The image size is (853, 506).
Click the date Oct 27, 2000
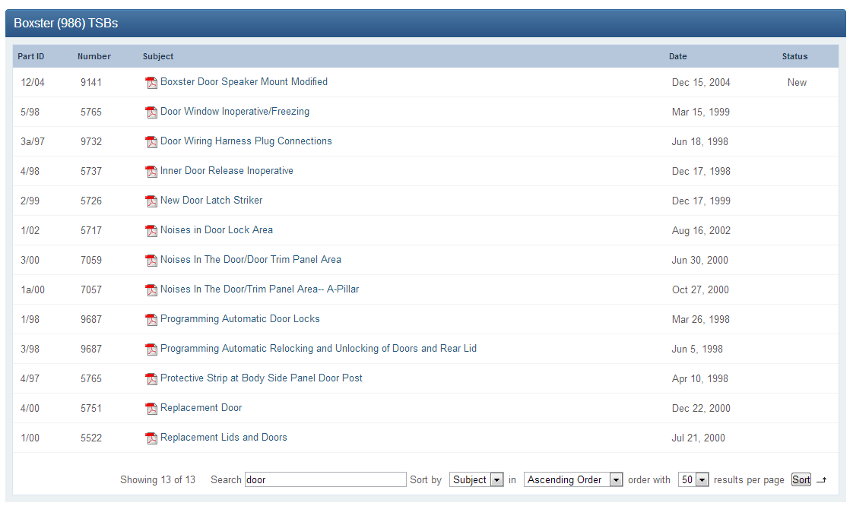click(700, 289)
